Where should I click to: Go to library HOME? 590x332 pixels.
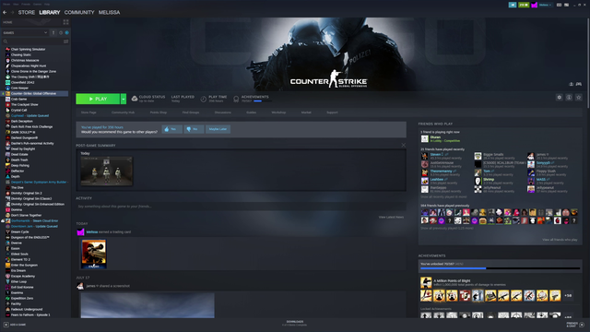(7, 22)
